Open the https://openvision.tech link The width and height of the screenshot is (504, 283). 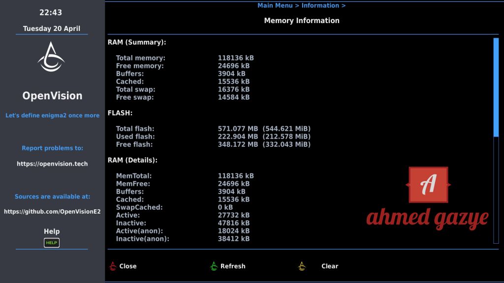point(52,164)
